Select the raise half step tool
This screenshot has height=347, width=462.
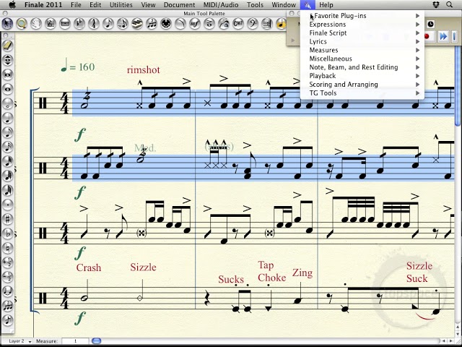coord(8,262)
